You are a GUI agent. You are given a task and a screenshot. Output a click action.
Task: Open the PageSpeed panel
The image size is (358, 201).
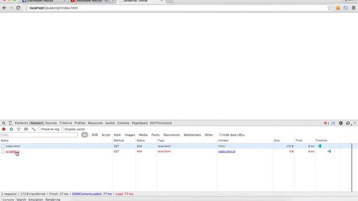pyautogui.click(x=139, y=123)
